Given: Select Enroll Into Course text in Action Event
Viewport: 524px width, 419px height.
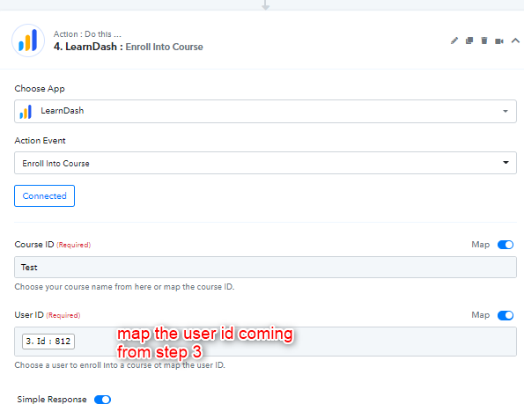Looking at the screenshot, I should (x=55, y=164).
